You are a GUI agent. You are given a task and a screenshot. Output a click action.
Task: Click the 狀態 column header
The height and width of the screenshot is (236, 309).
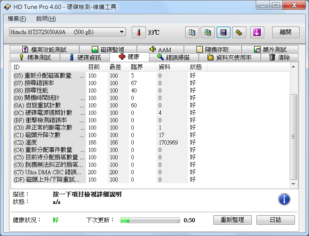click(x=198, y=67)
